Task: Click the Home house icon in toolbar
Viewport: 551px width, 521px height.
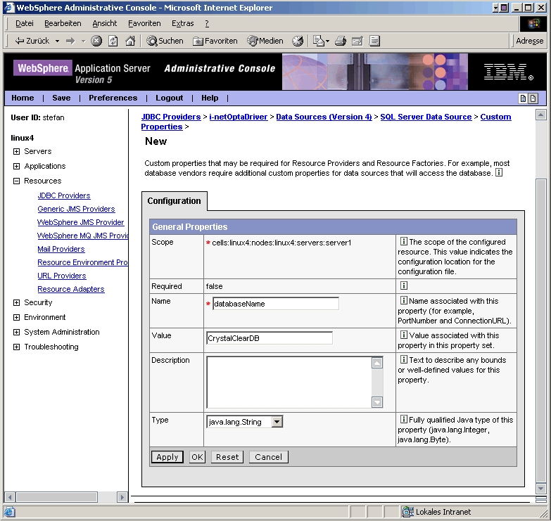Action: tap(130, 41)
